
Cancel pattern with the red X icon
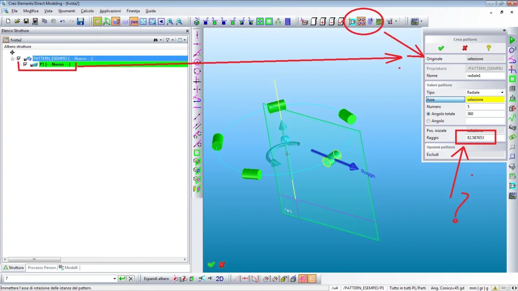pyautogui.click(x=465, y=48)
